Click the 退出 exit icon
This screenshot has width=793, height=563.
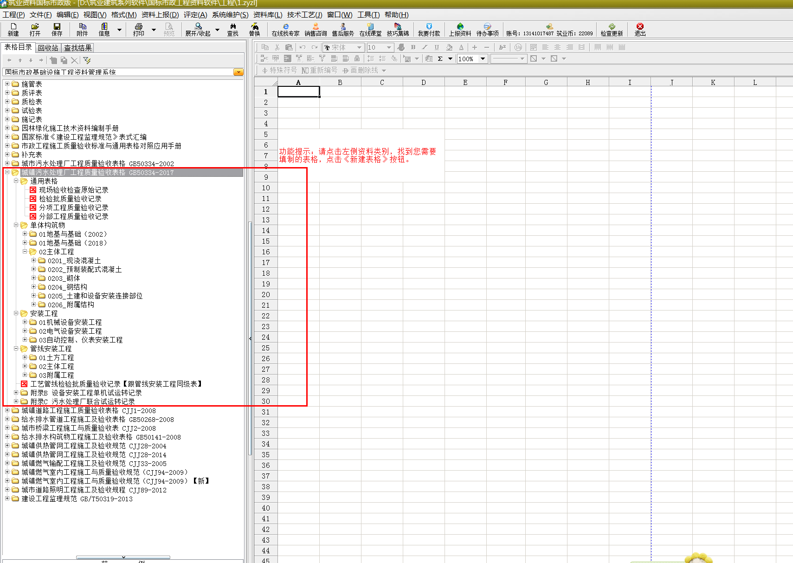[x=640, y=29]
